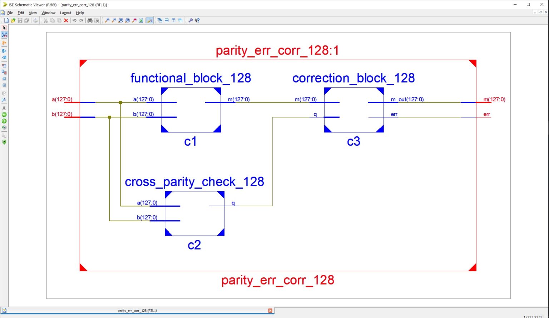This screenshot has height=318, width=549.
Task: Create a new document
Action: click(6, 20)
